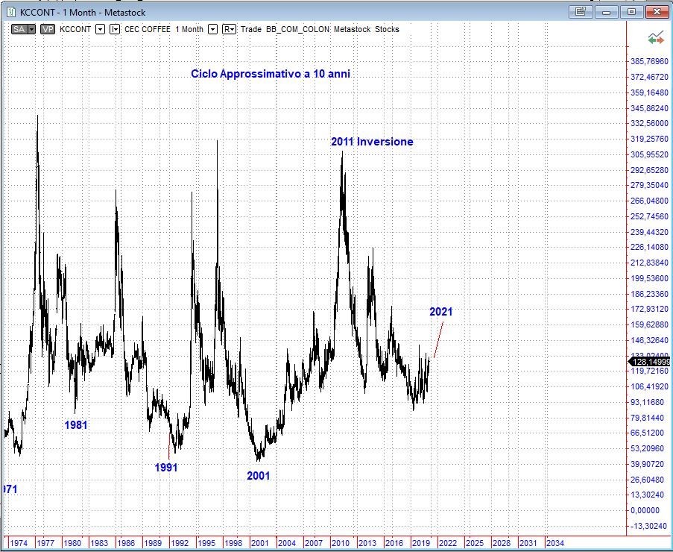The image size is (673, 552).
Task: Click the 385,76960 price axis value
Action: click(x=649, y=61)
